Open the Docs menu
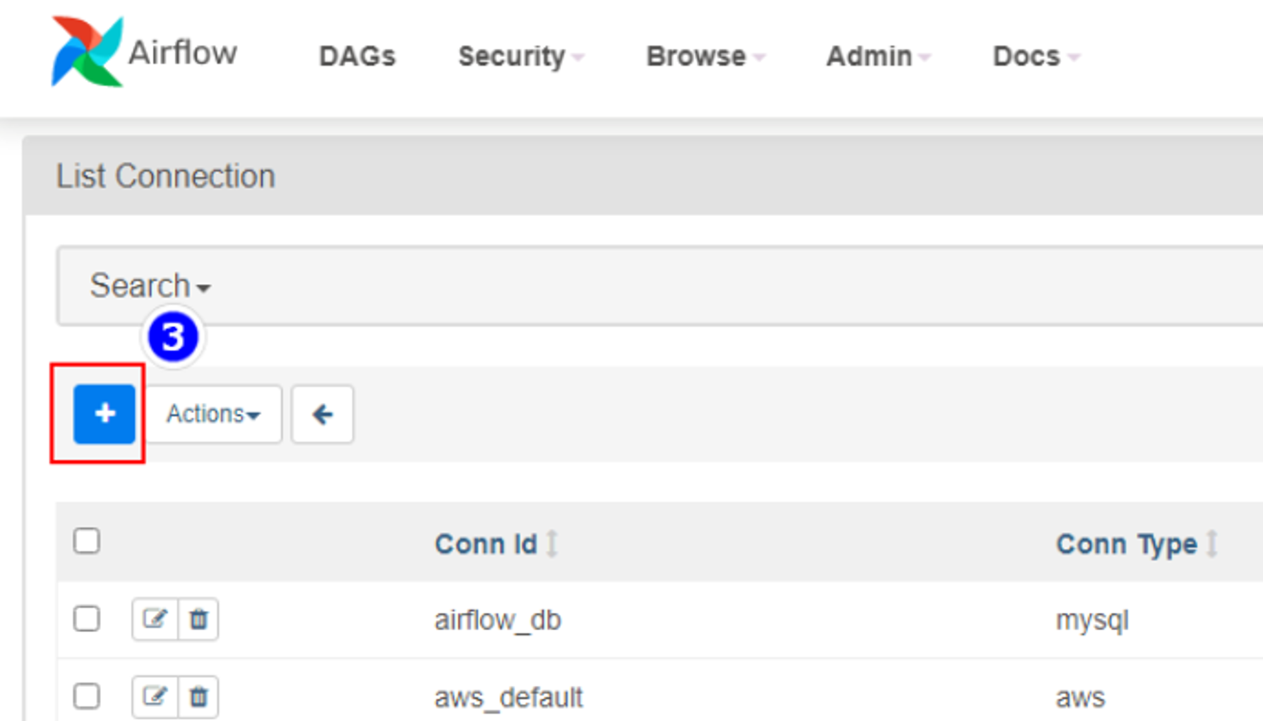 [1036, 56]
